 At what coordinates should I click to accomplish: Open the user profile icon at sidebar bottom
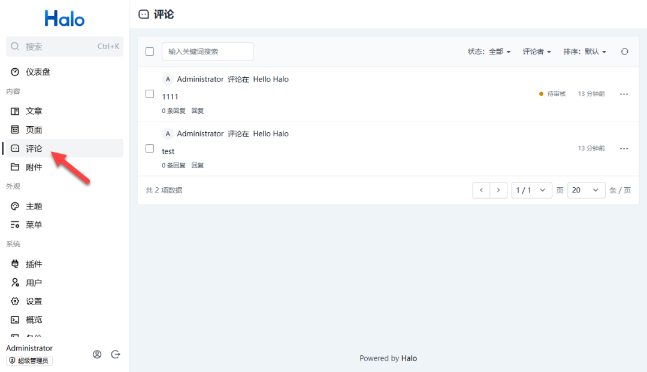pyautogui.click(x=97, y=354)
